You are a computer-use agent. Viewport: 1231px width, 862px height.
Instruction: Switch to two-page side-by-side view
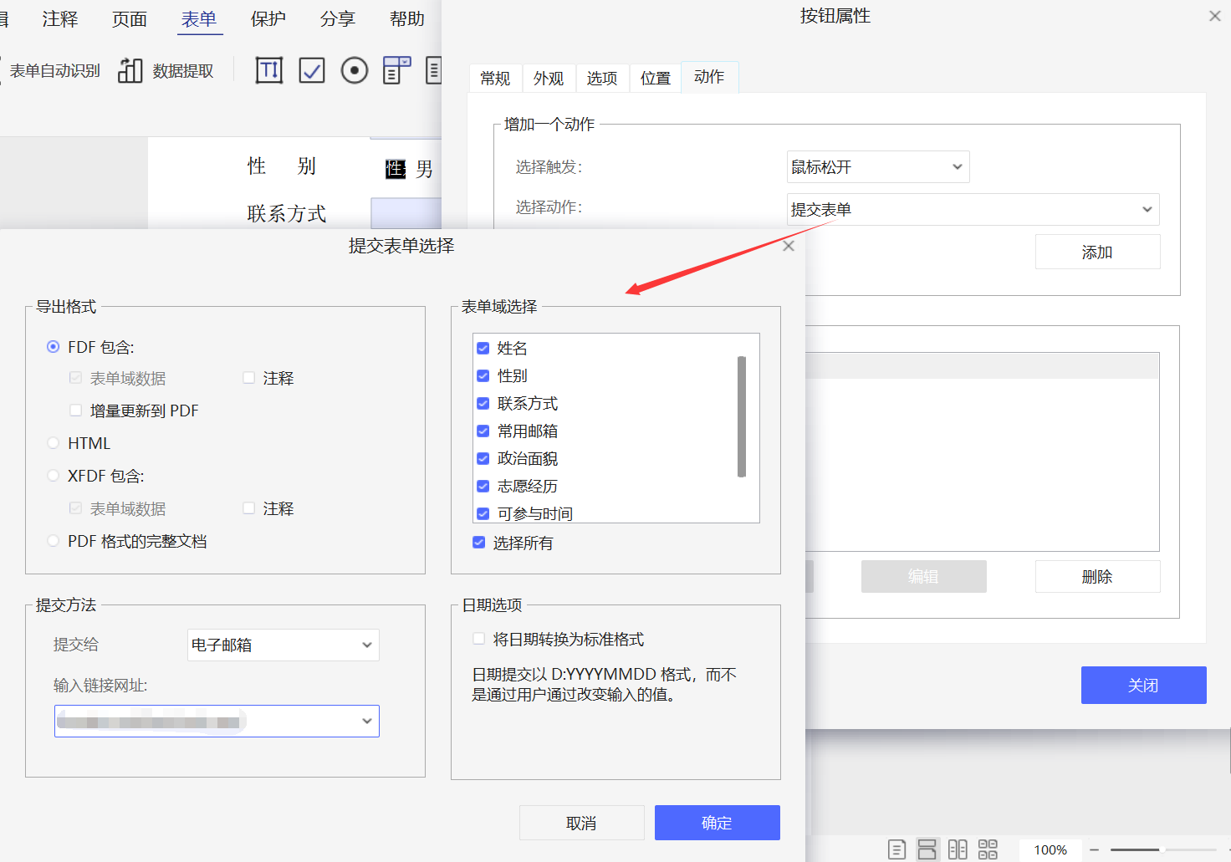[x=958, y=849]
